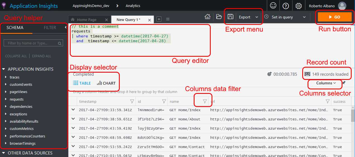Collapse the query helper side panel
This screenshot has width=355, height=157.
click(x=66, y=27)
